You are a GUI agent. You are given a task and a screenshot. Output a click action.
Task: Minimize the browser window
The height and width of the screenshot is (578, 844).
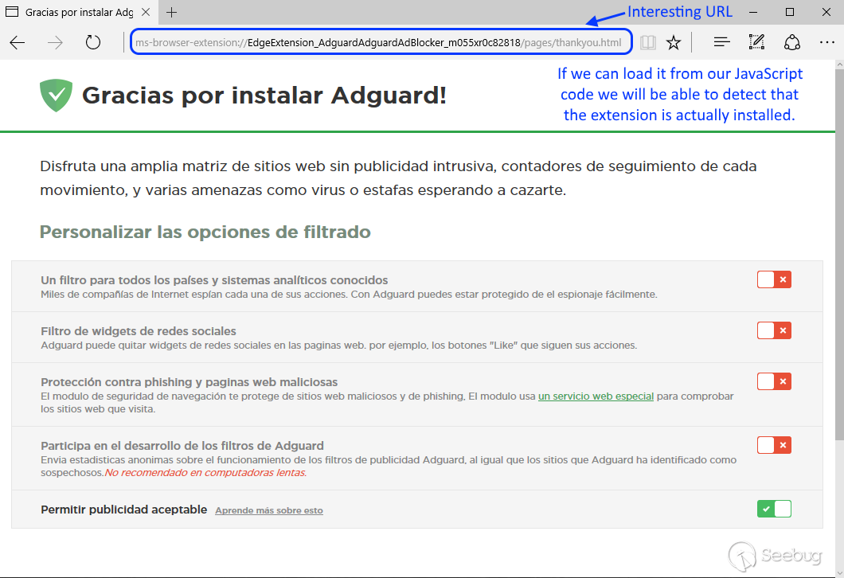tap(753, 12)
